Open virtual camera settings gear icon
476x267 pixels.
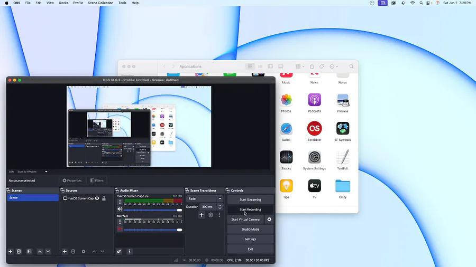point(269,220)
